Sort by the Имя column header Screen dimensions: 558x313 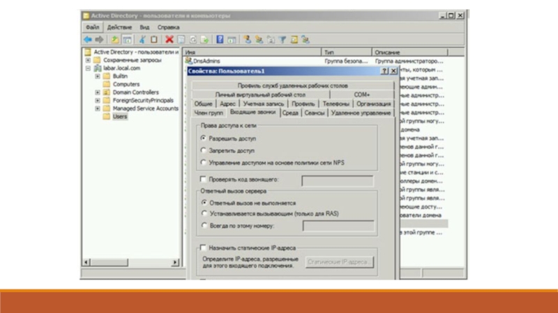(252, 52)
